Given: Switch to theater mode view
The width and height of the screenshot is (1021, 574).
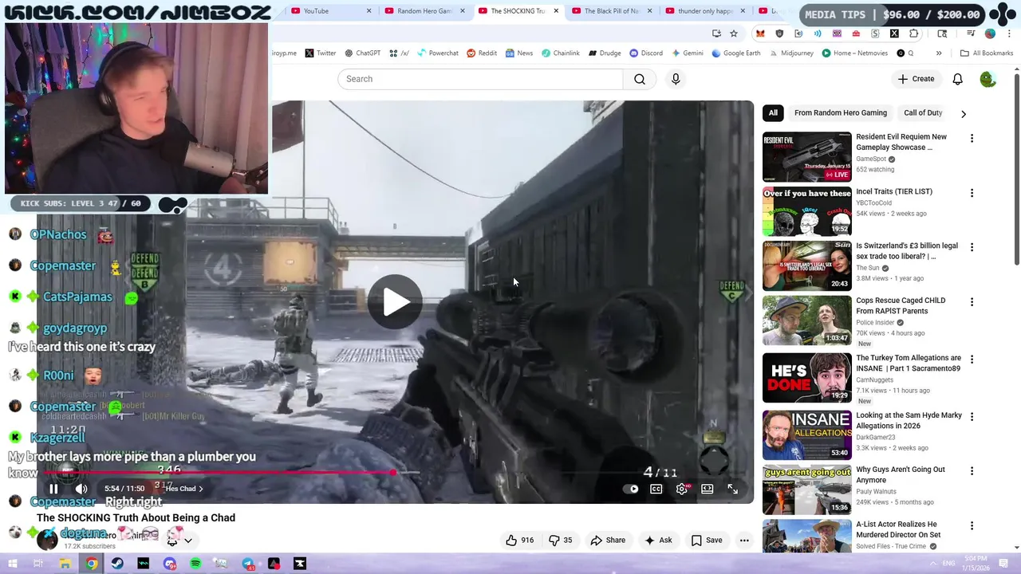Looking at the screenshot, I should click(707, 489).
